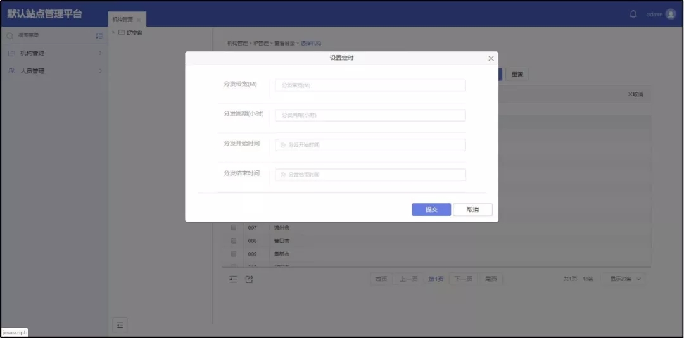
Task: Check the checkbox for row 008
Action: pyautogui.click(x=234, y=241)
